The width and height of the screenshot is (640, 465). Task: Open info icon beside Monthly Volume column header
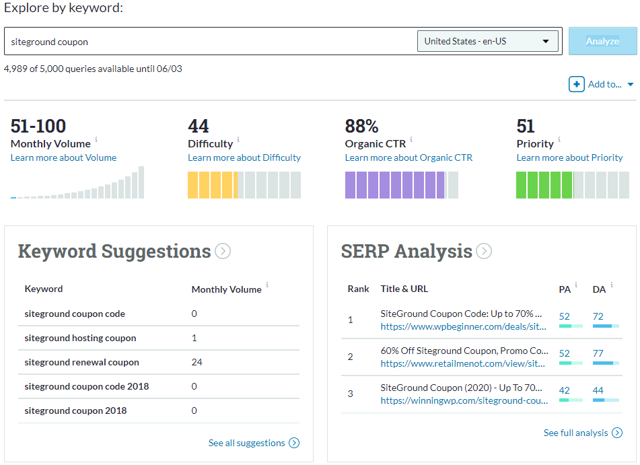267,285
